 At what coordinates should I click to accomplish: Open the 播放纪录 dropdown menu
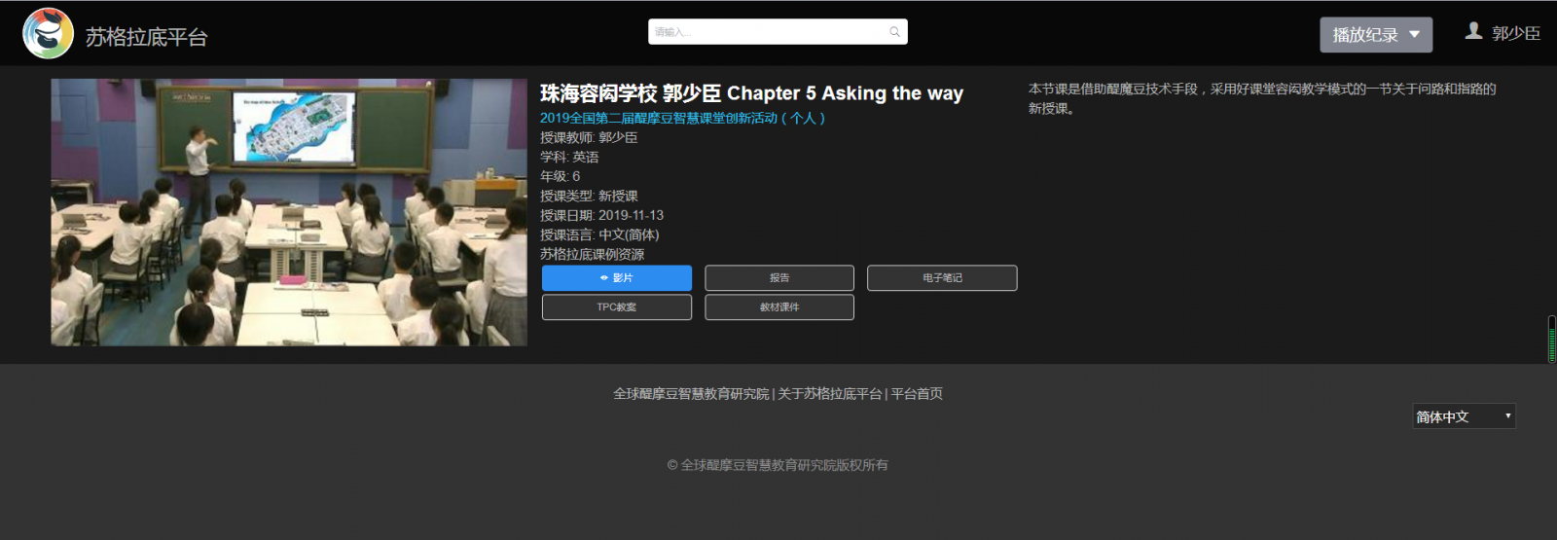click(x=1376, y=35)
